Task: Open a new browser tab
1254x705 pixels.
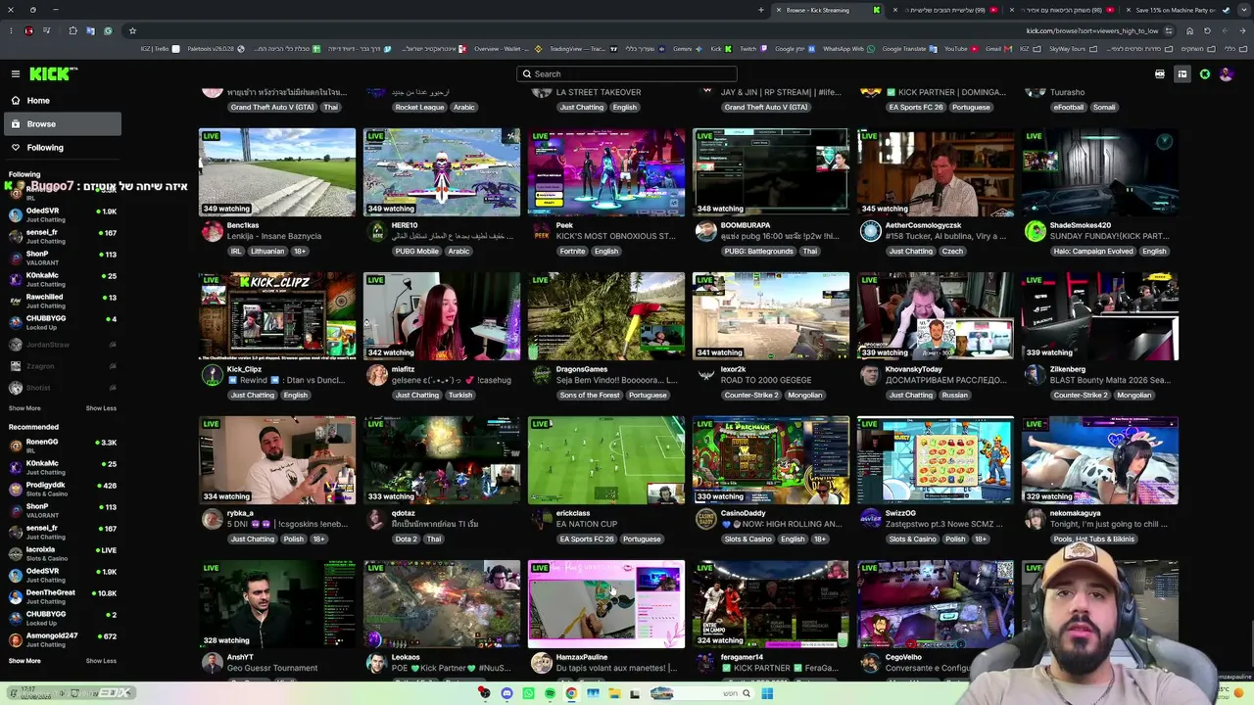Action: tap(761, 10)
